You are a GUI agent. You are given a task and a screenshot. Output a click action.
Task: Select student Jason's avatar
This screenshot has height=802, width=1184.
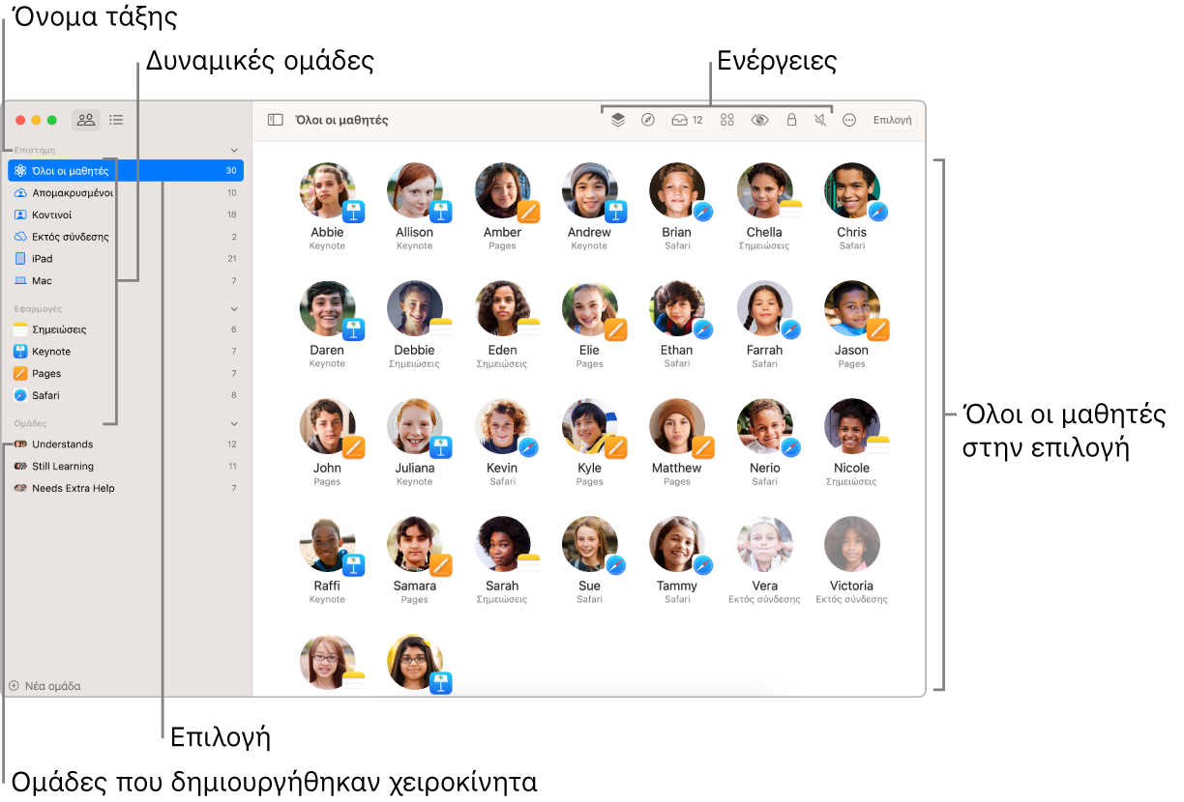tap(852, 309)
